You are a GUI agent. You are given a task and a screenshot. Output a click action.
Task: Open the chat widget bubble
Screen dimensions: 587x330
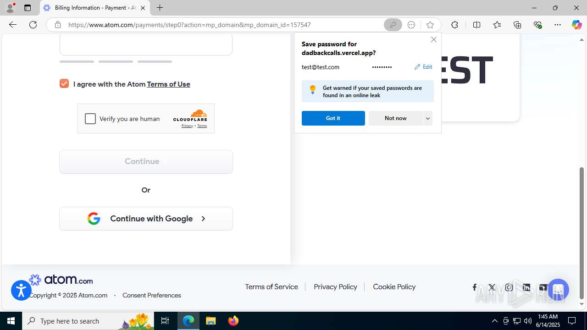(x=558, y=290)
